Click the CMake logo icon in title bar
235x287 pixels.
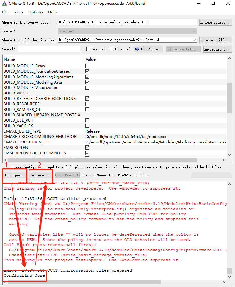point(4,3)
